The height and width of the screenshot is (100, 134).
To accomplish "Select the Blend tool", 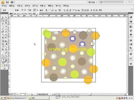I will [6, 47].
